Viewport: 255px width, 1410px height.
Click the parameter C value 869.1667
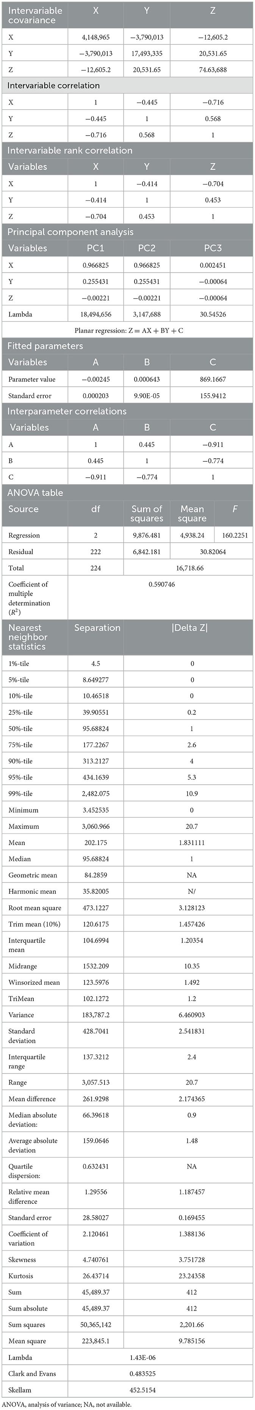click(212, 379)
